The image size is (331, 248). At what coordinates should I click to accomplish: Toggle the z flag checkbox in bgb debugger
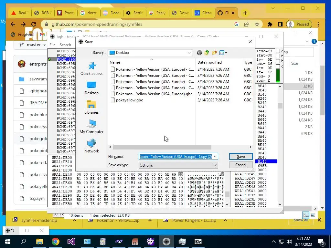point(278,51)
